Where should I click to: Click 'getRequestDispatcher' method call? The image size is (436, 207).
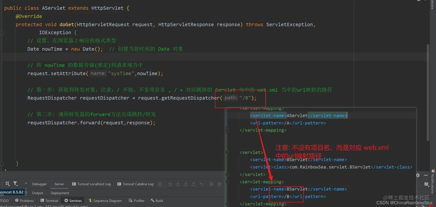point(190,98)
